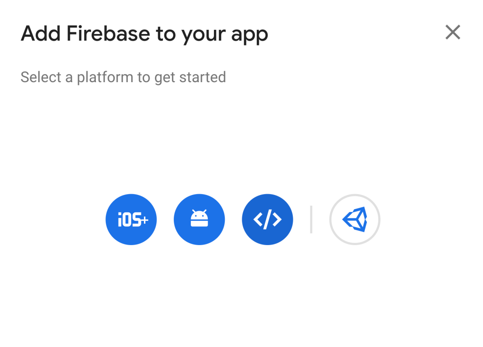The image size is (483, 347).
Task: Add Firebase to a Unity project
Action: pyautogui.click(x=355, y=220)
